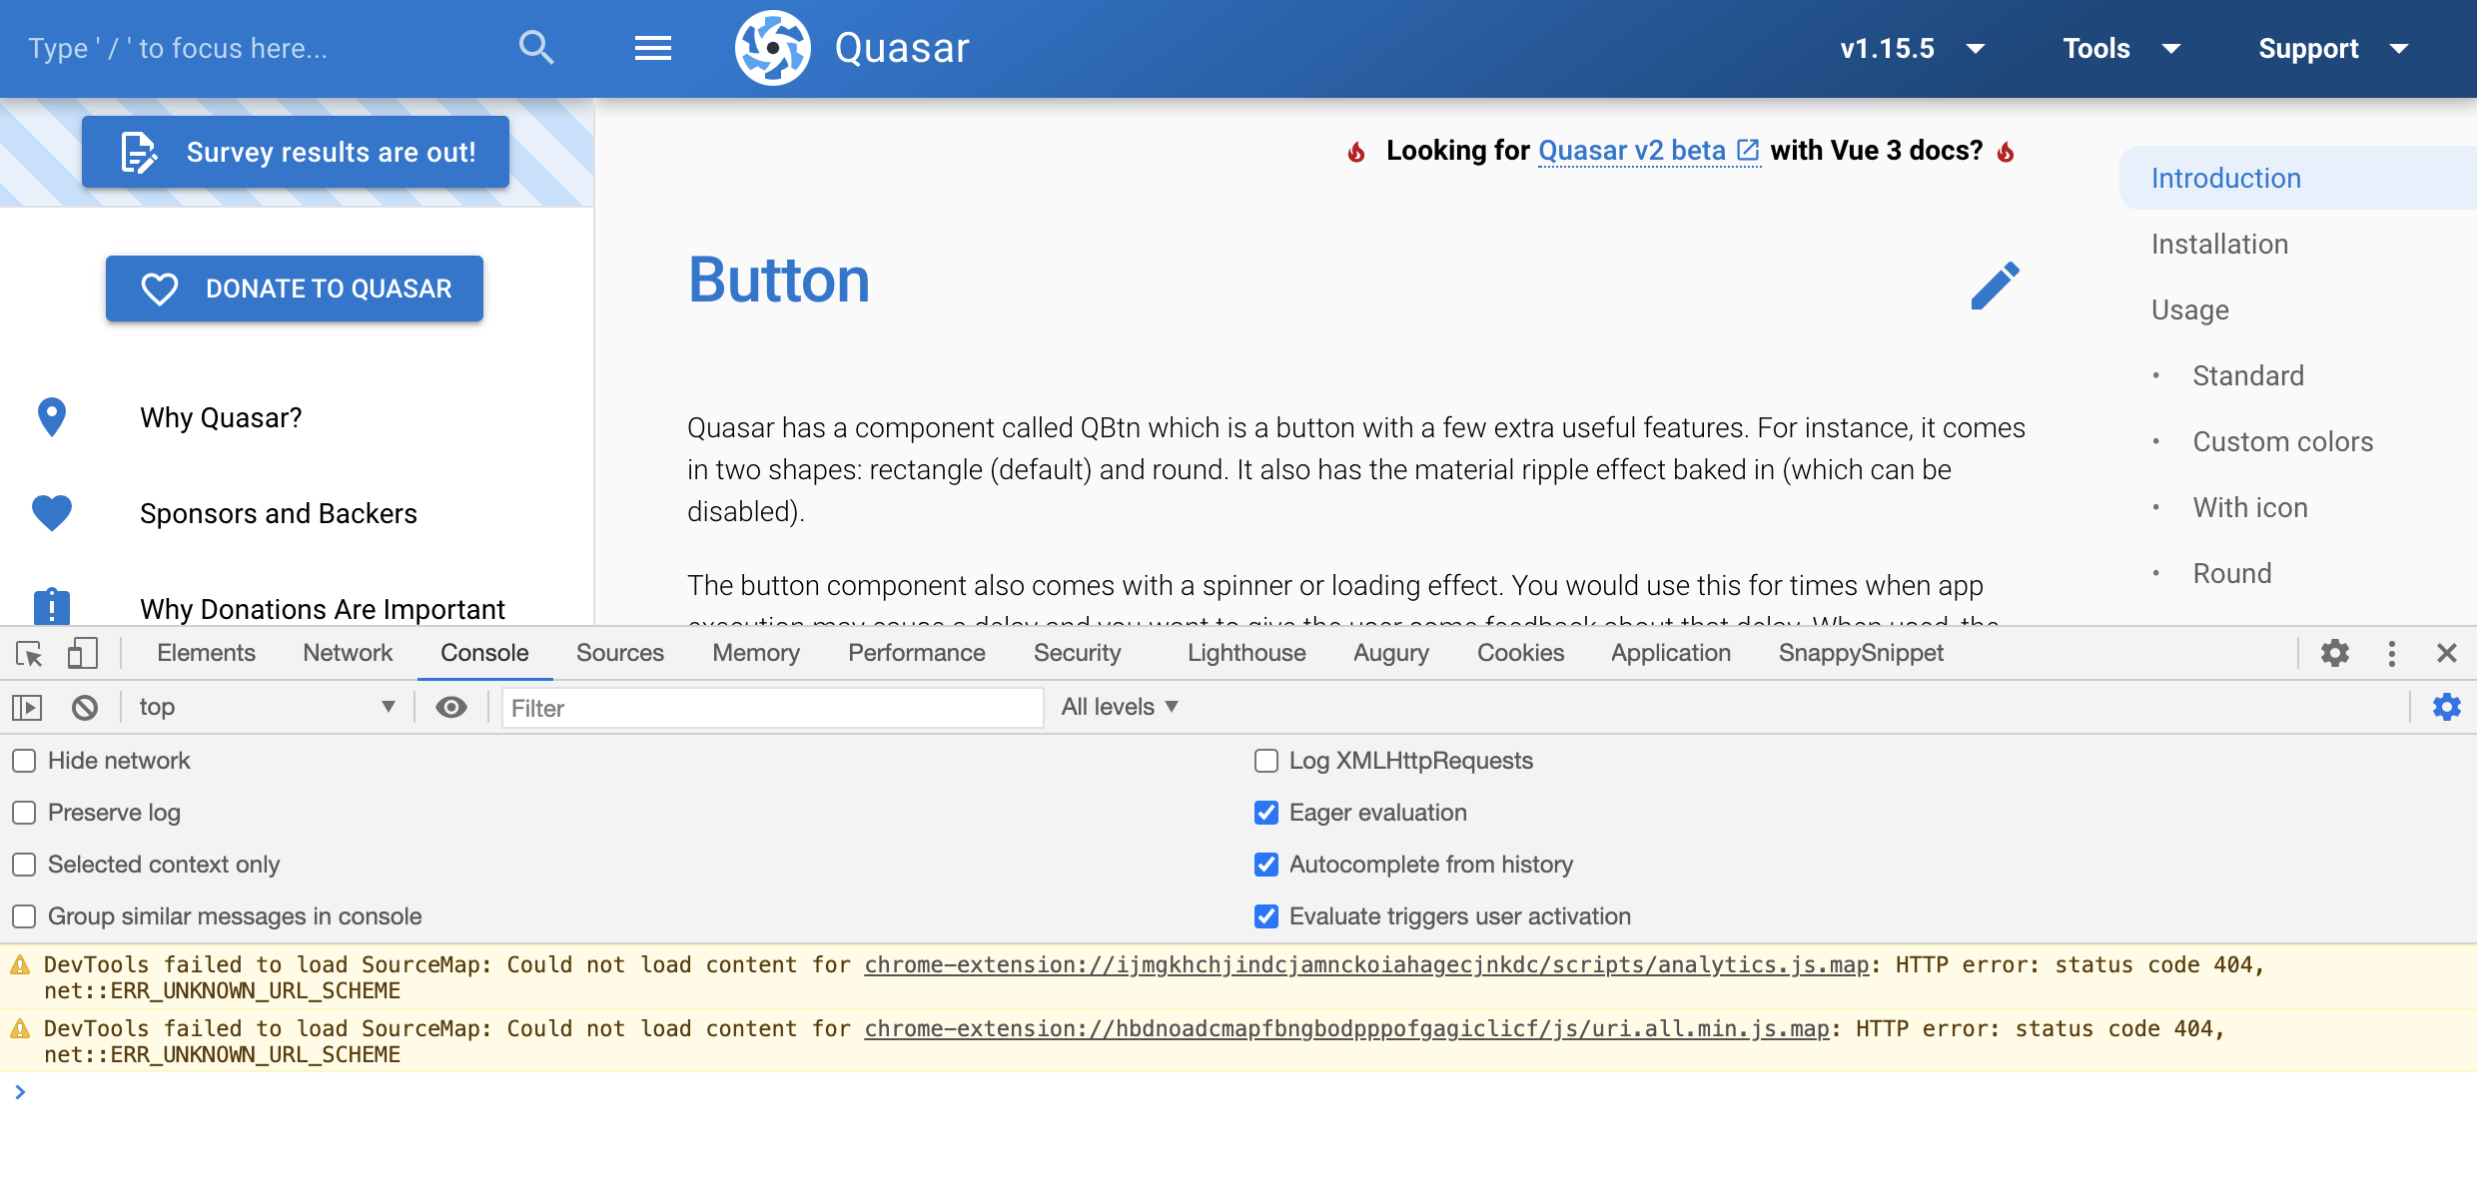Open the v1.15.5 version dropdown

coord(1912,48)
